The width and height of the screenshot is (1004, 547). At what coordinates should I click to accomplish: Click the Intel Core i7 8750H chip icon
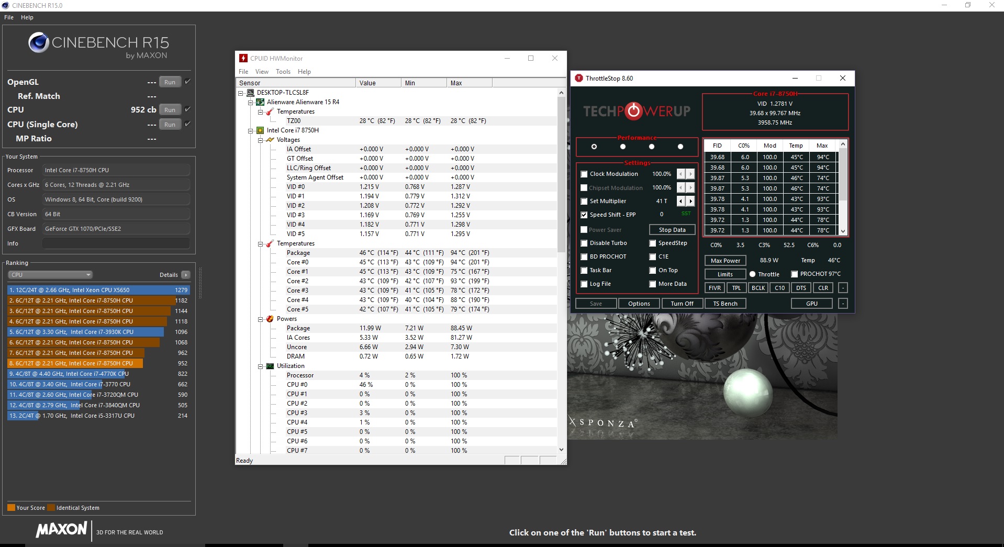(x=260, y=130)
